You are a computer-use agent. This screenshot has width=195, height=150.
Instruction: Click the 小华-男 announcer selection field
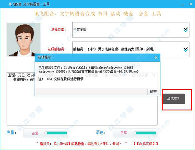click(131, 49)
